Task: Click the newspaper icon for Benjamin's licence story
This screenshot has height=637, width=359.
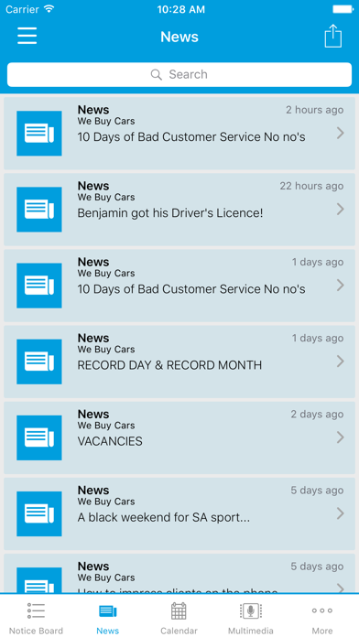Action: pyautogui.click(x=39, y=210)
